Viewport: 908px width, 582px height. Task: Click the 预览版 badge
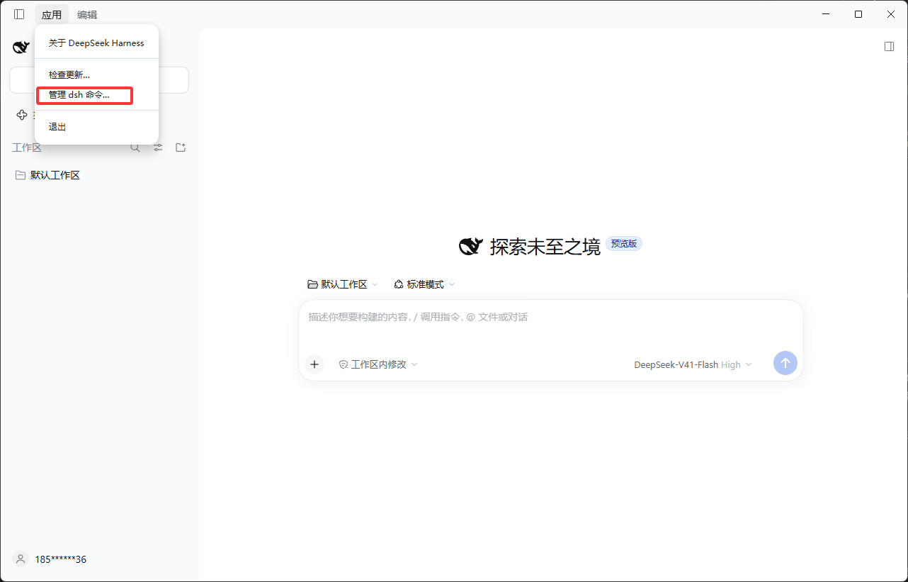tap(624, 243)
